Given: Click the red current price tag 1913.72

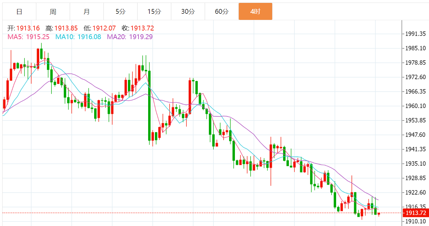Looking at the screenshot, I should [416, 213].
